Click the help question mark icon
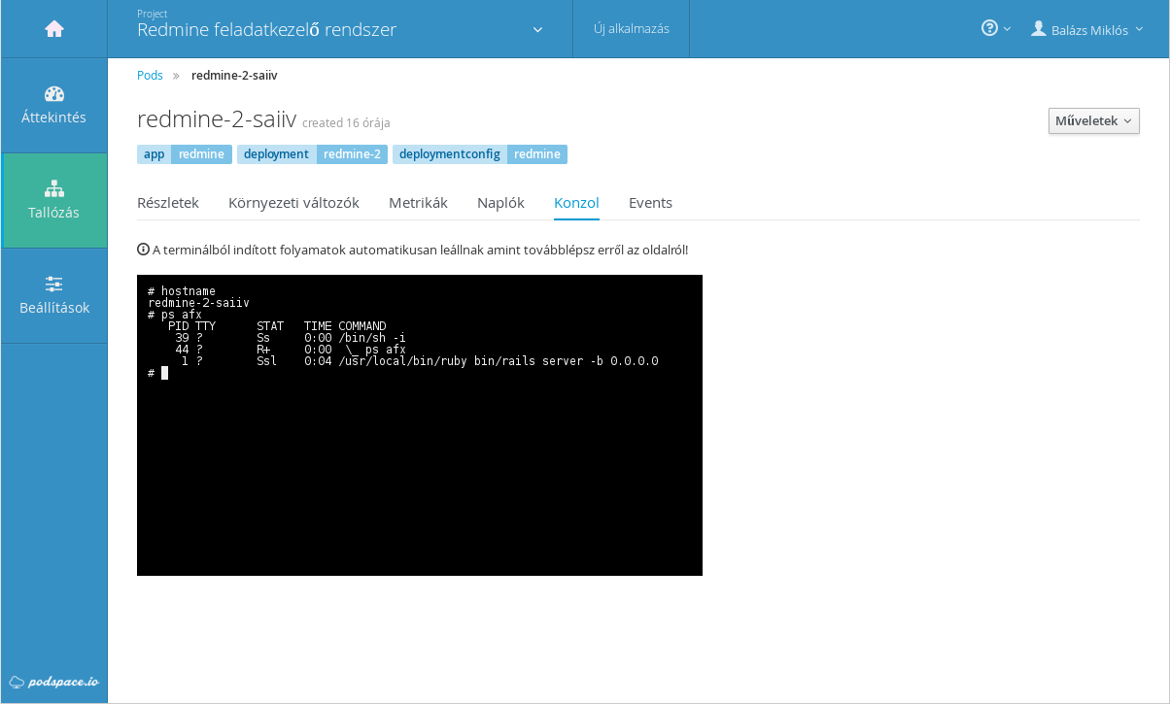 (x=989, y=28)
